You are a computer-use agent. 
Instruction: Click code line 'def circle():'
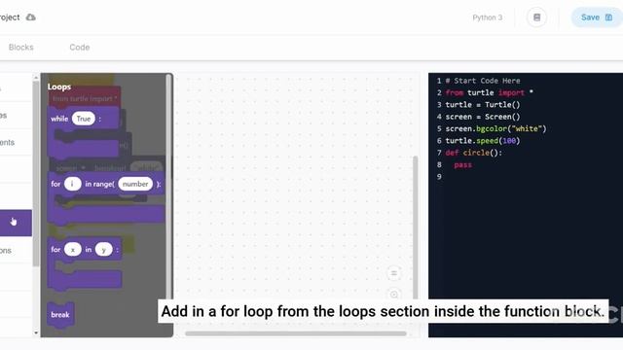click(473, 153)
